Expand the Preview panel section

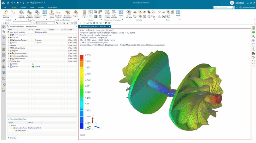[9, 138]
